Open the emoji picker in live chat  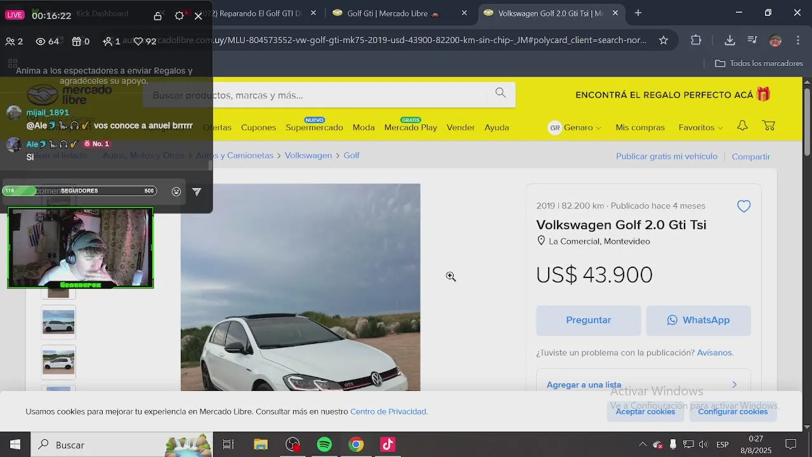click(x=176, y=192)
